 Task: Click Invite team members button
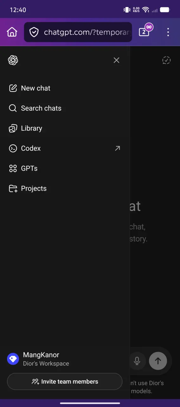[x=65, y=381]
